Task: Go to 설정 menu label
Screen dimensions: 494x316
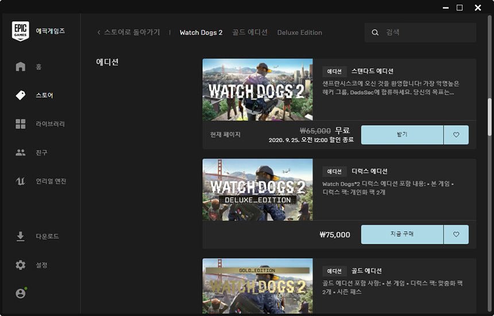Action: (41, 265)
